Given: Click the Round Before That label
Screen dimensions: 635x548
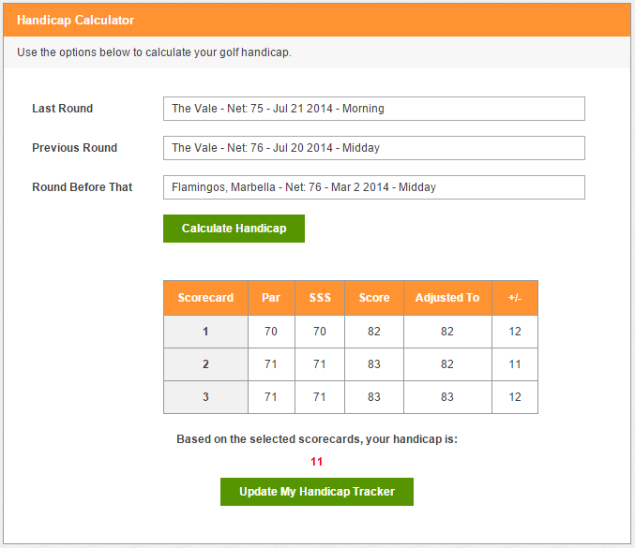Looking at the screenshot, I should (83, 187).
